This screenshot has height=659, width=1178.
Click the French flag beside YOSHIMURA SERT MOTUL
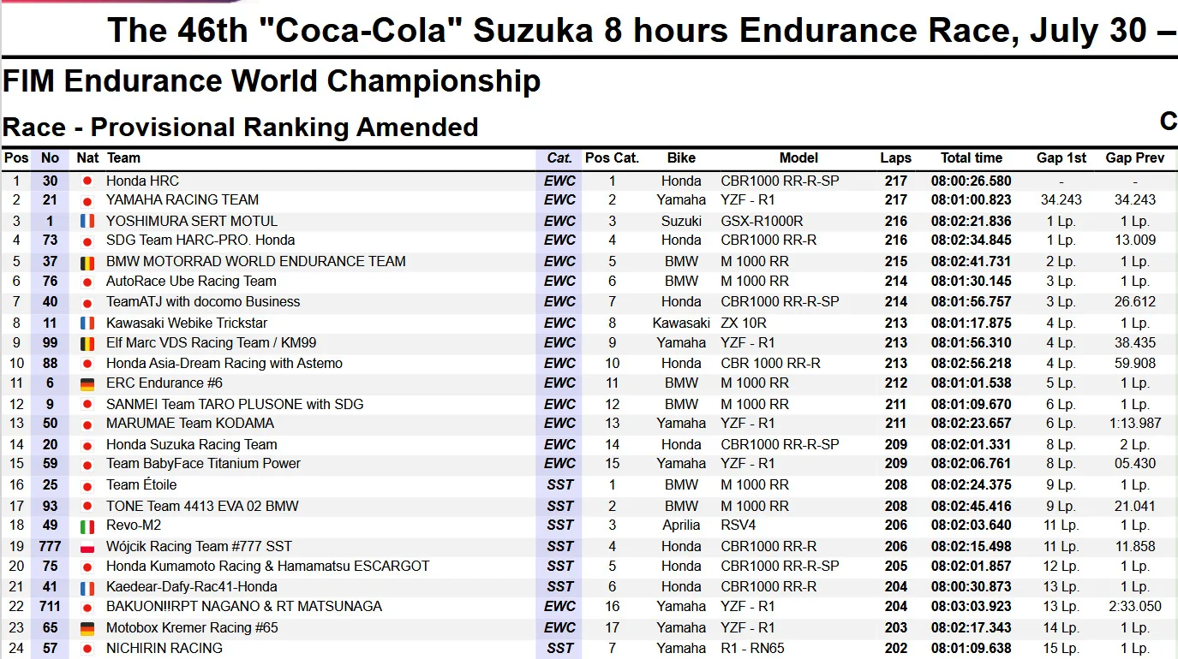click(87, 221)
